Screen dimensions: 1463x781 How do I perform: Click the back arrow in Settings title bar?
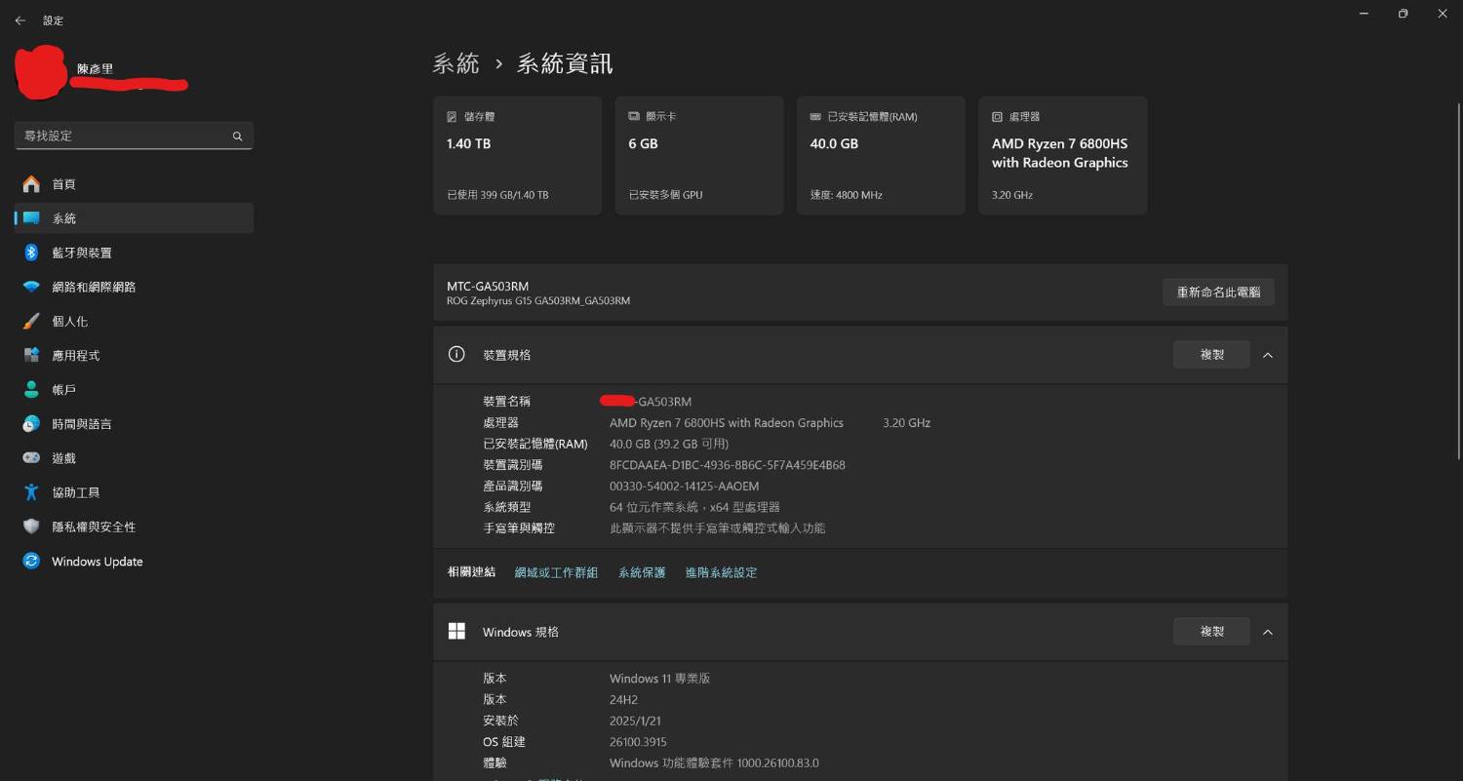20,20
